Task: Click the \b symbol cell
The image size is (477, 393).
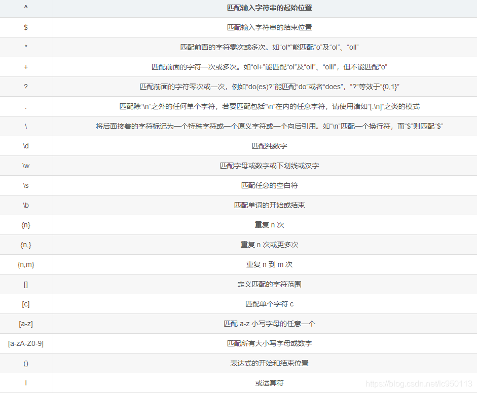Action: point(26,205)
